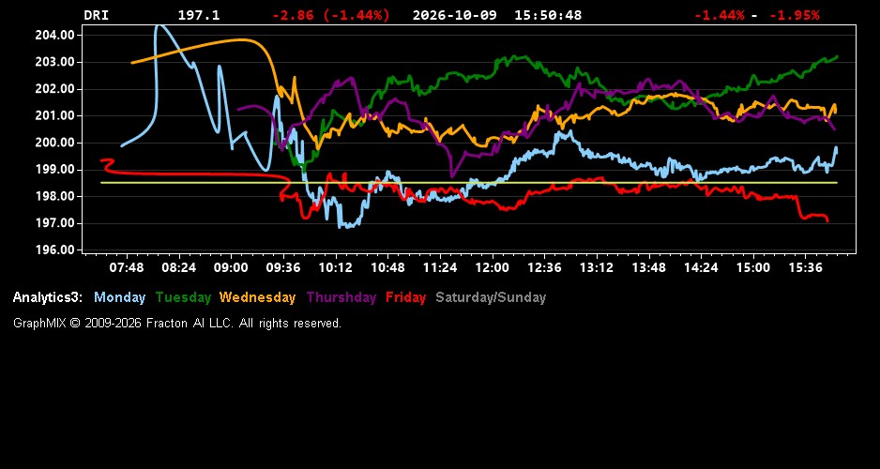Viewport: 880px width, 469px height.
Task: Toggle the Saturday/Sunday legend entry
Action: (491, 297)
